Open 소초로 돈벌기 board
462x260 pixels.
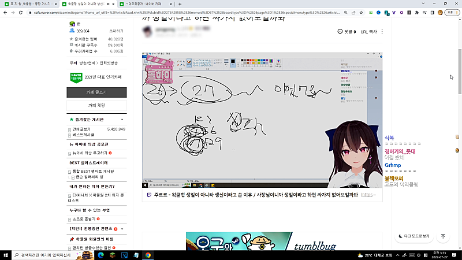tap(84, 219)
